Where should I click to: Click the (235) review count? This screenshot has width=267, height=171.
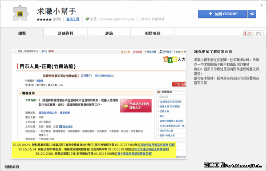point(57,19)
